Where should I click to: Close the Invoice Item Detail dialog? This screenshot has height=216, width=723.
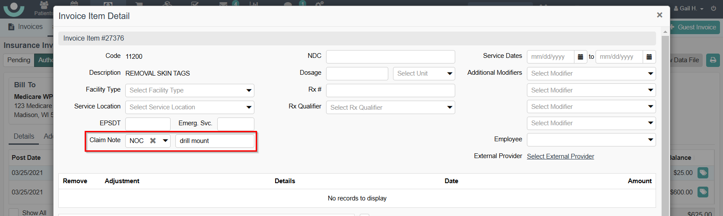[x=660, y=15]
